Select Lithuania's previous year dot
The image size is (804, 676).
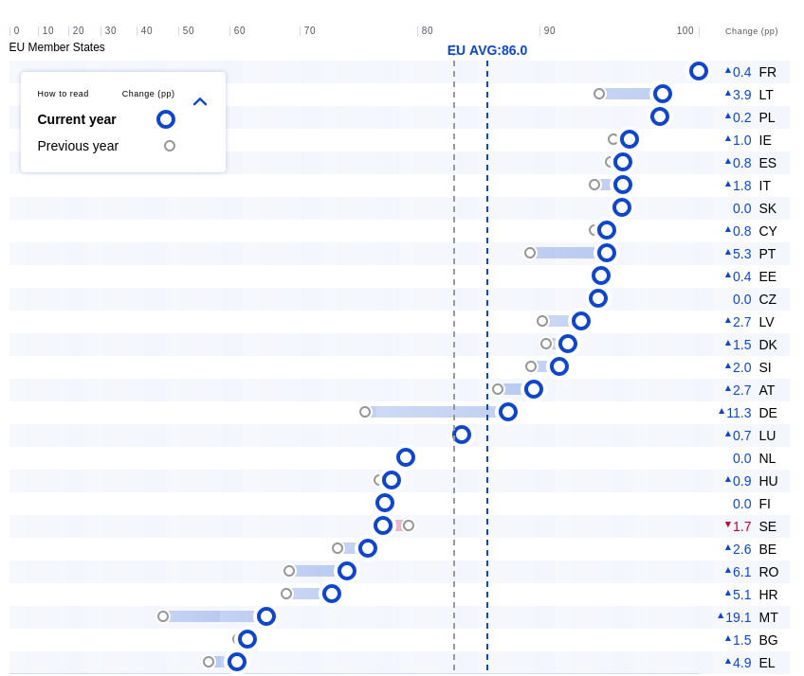pos(599,94)
